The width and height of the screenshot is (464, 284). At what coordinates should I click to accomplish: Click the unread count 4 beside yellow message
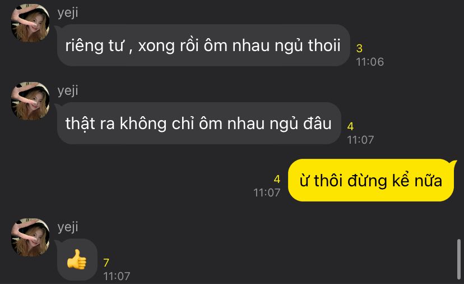click(x=277, y=179)
